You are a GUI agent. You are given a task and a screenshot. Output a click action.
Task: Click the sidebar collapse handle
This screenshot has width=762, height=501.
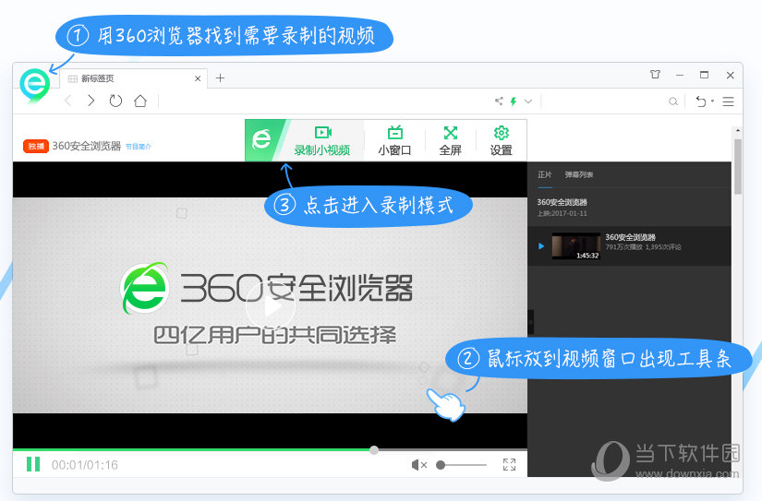tap(531, 322)
